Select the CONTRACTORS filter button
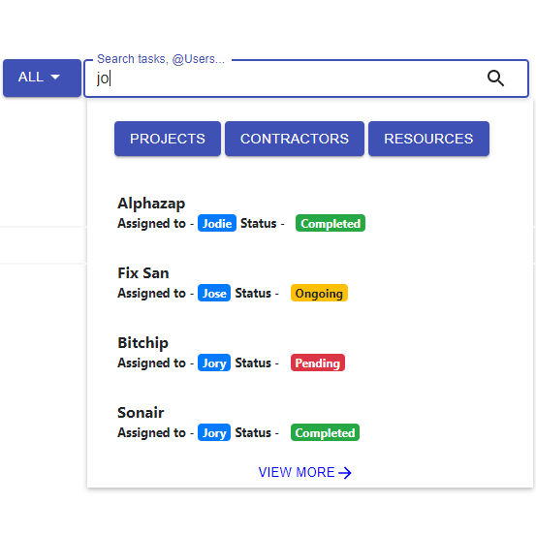The image size is (536, 536). click(295, 139)
